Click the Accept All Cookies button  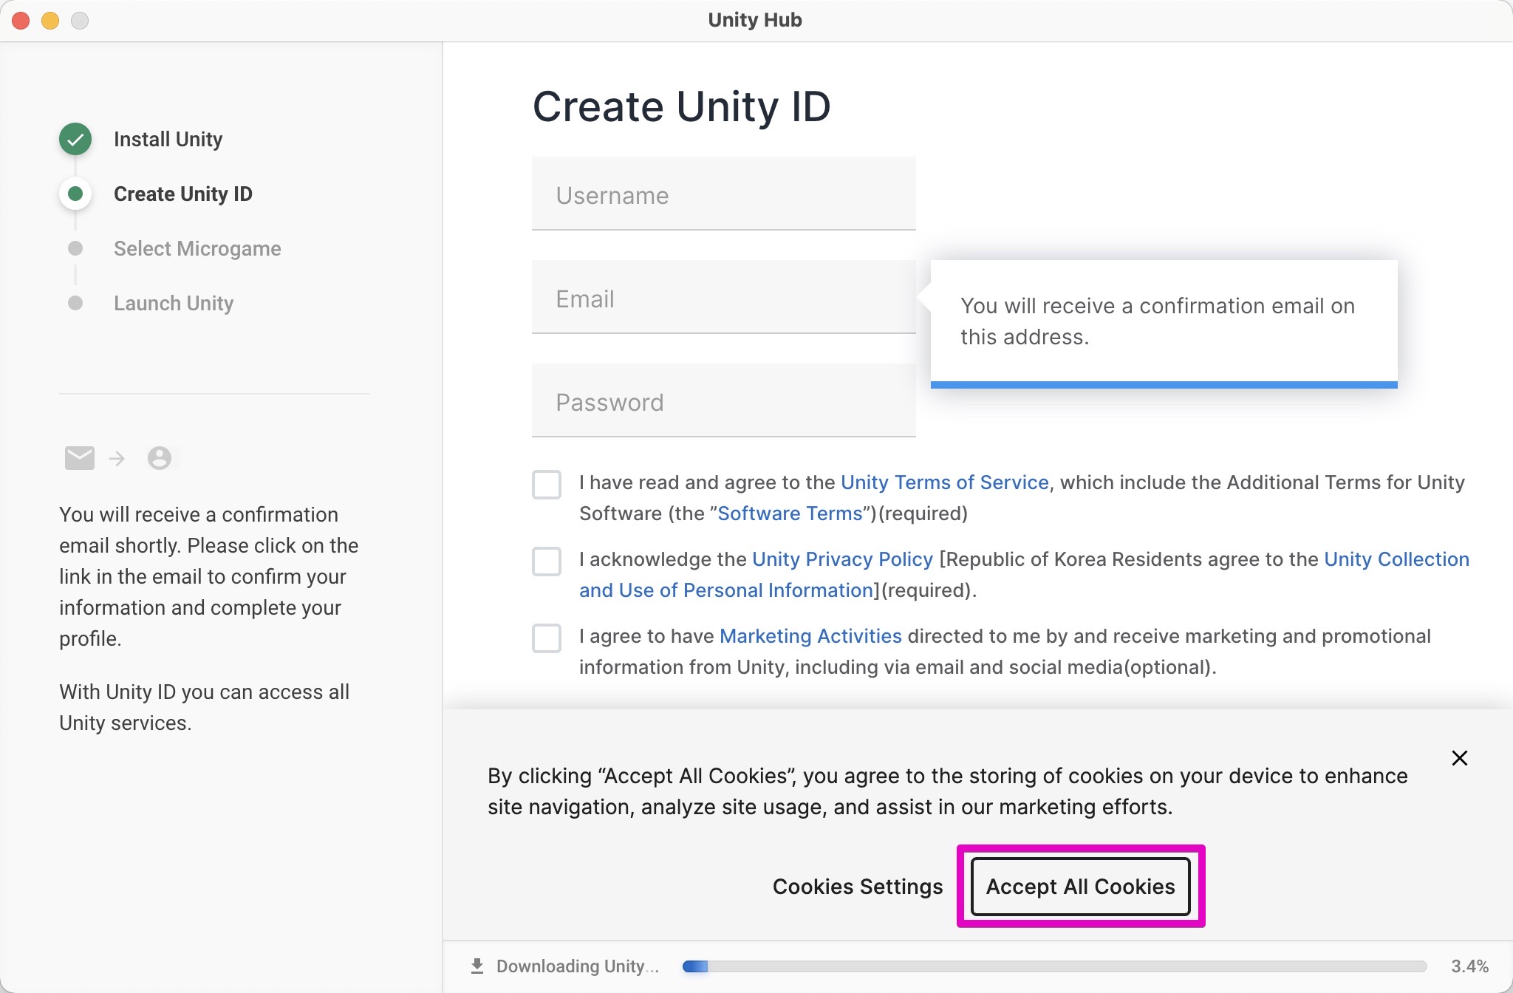[x=1081, y=887]
